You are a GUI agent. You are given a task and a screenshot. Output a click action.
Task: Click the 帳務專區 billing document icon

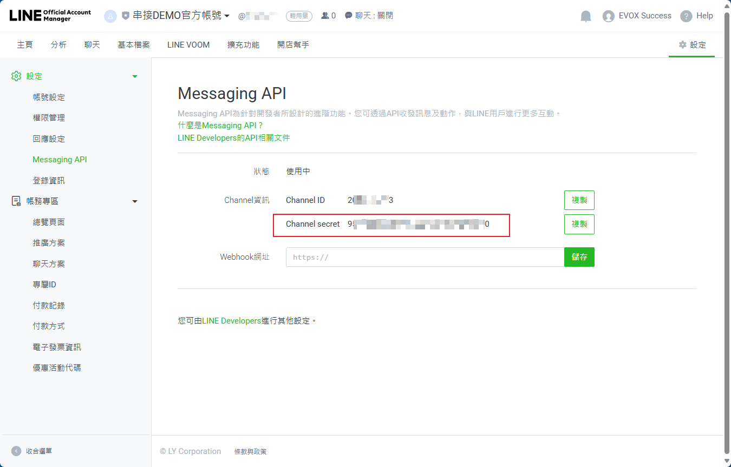(x=16, y=201)
